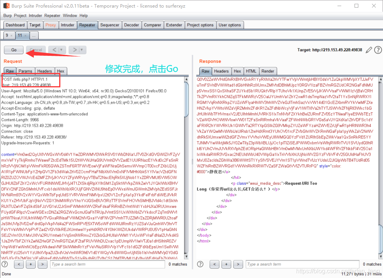Image resolution: width=383 pixels, height=278 pixels.
Task: Open the Project options tab
Action: pyautogui.click(x=200, y=25)
